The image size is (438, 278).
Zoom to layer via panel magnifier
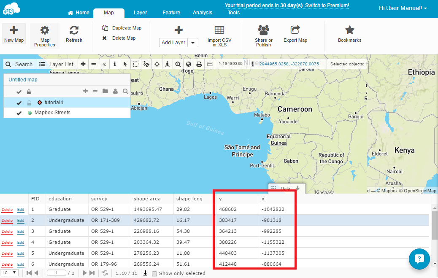[x=125, y=91]
